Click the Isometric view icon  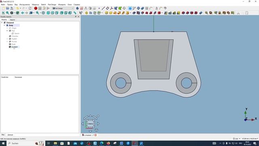coord(43,13)
